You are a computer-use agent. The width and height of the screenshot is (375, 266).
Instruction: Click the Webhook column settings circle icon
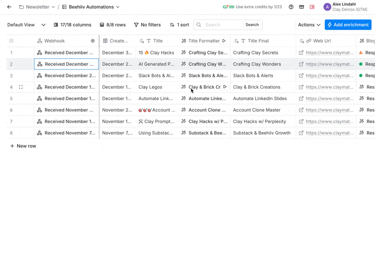click(x=93, y=41)
